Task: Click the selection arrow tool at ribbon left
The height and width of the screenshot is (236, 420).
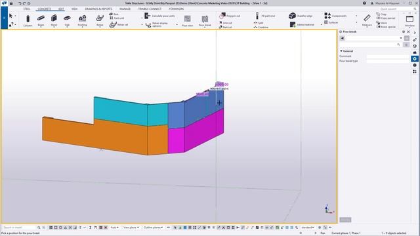Action: (10, 16)
